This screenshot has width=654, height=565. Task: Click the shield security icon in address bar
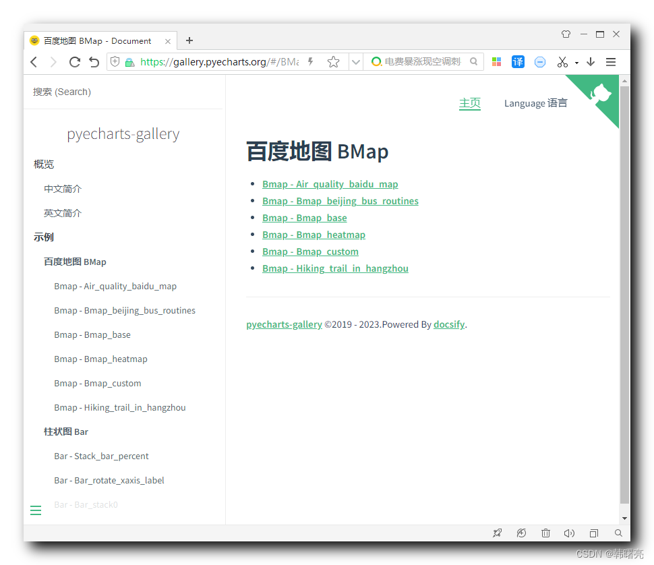(115, 62)
